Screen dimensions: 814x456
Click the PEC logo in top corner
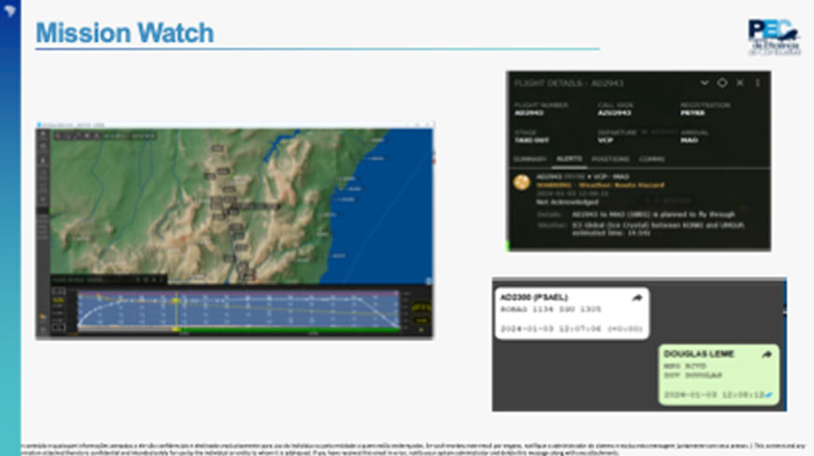[x=774, y=36]
